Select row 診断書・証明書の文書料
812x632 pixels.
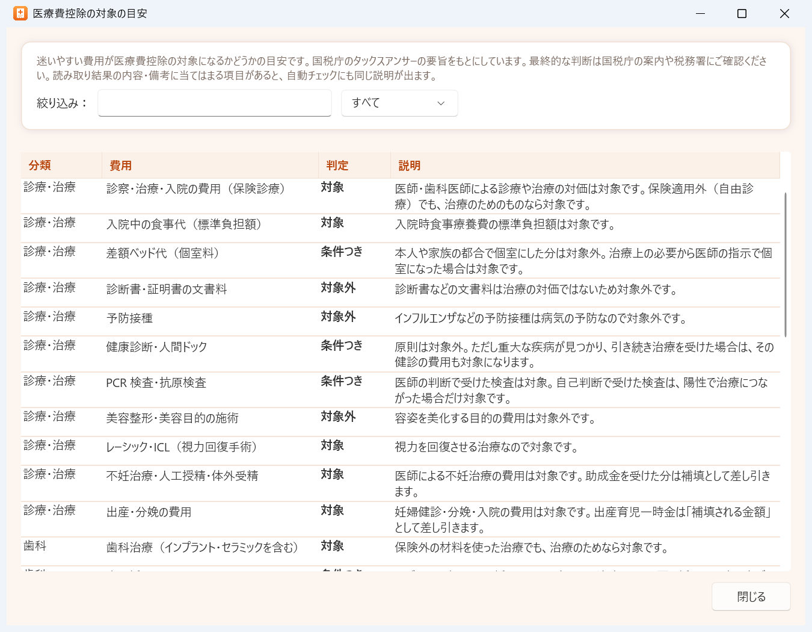point(401,293)
